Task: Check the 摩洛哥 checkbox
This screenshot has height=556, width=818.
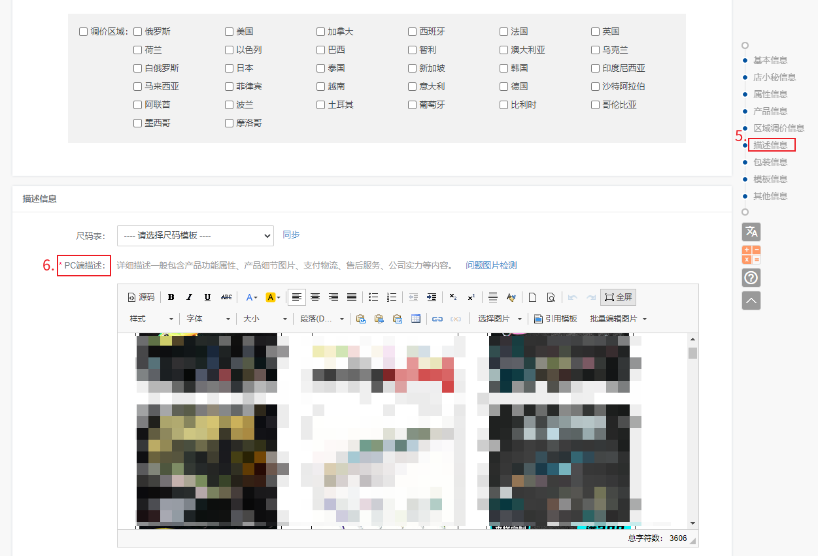Action: pyautogui.click(x=229, y=123)
